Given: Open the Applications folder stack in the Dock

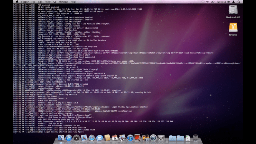Looking at the screenshot, I should (x=172, y=138).
